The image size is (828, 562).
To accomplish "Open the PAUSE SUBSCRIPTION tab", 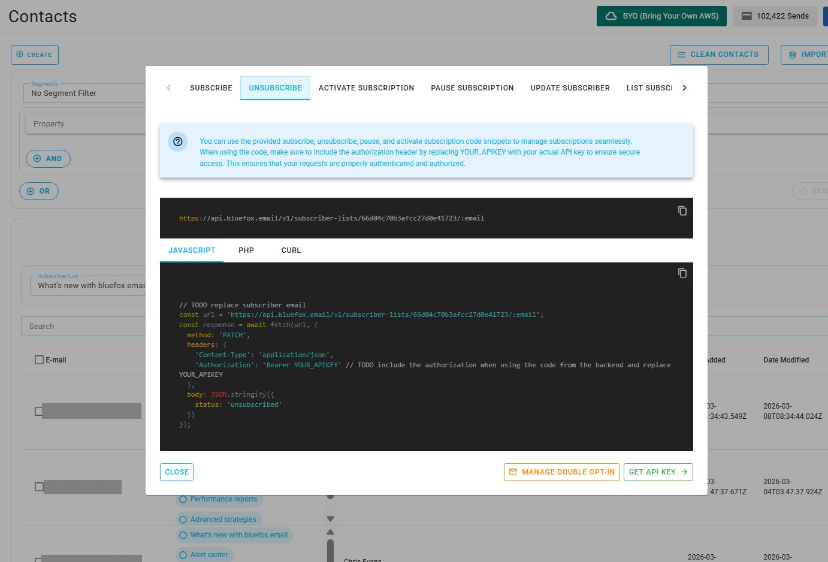I will coord(472,87).
